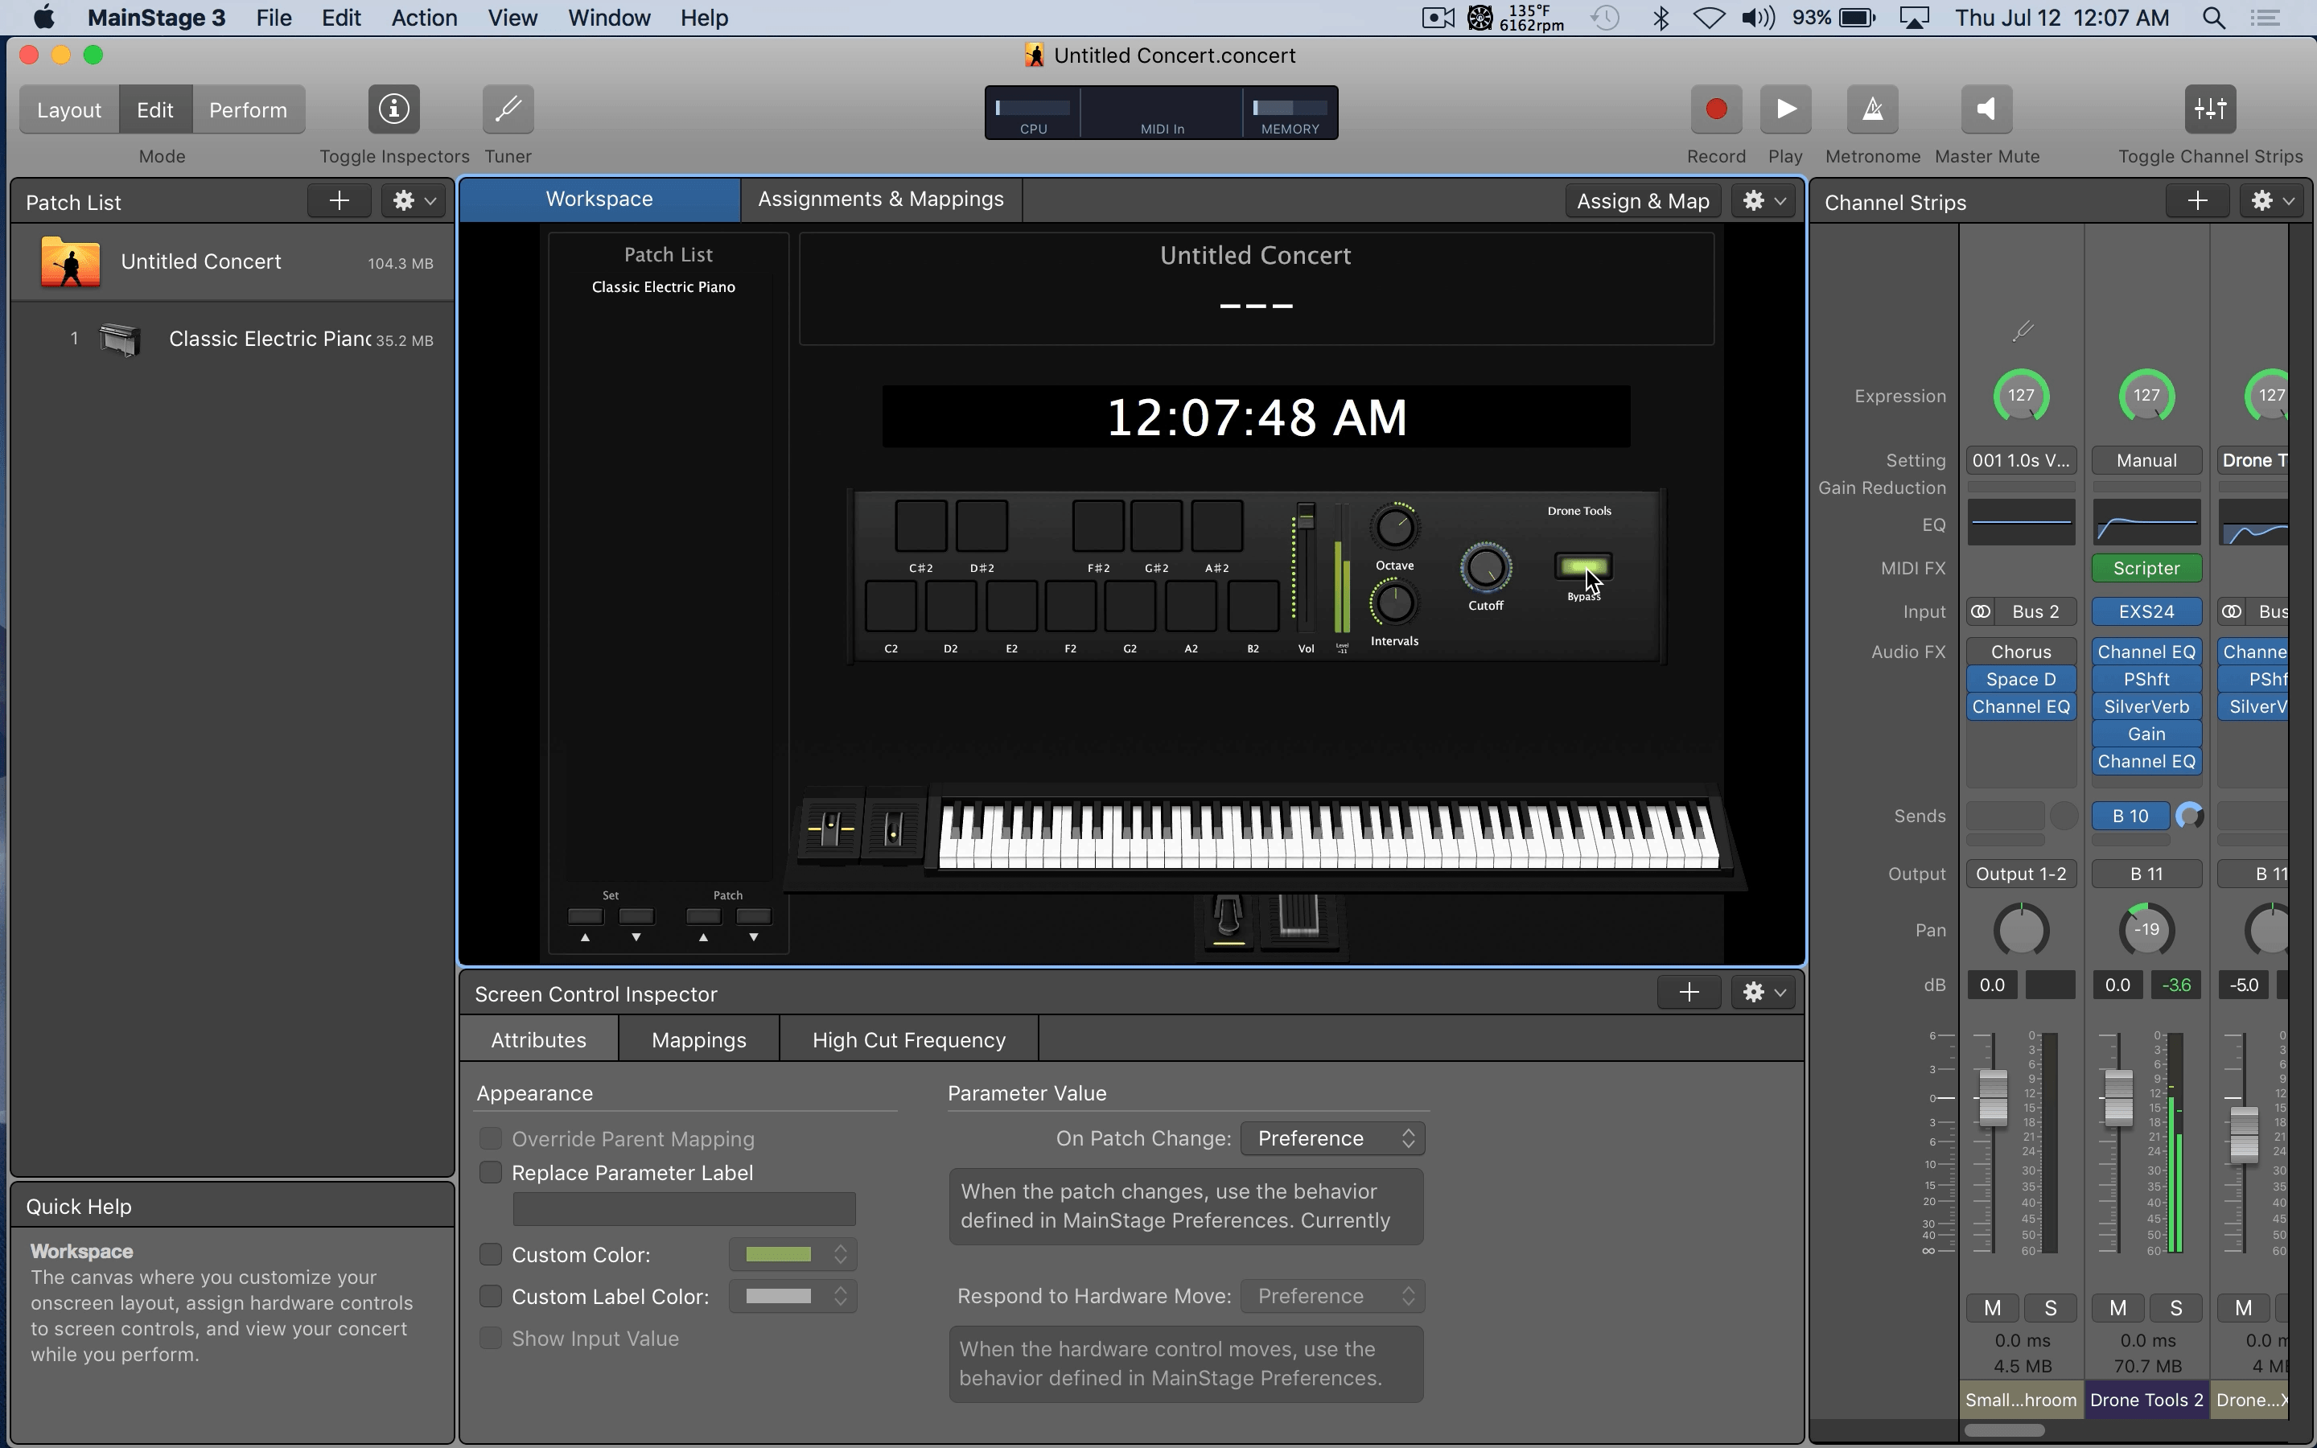Add a new patch with the Patch List plus button
The width and height of the screenshot is (2317, 1448).
coord(339,201)
